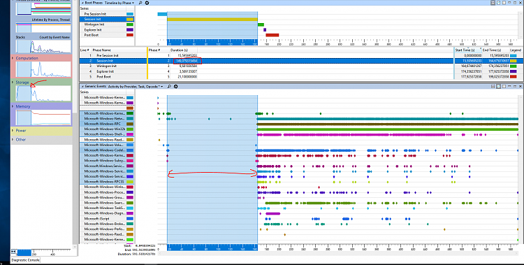Open Boot Phases view settings gear
The image size is (524, 265).
click(x=147, y=3)
